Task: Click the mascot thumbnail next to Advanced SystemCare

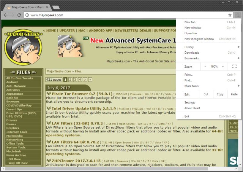Action: 71,46
